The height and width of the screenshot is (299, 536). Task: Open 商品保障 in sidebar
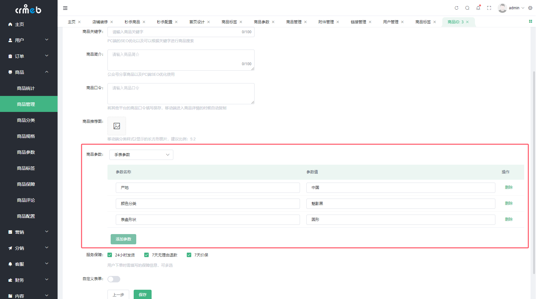(29, 184)
